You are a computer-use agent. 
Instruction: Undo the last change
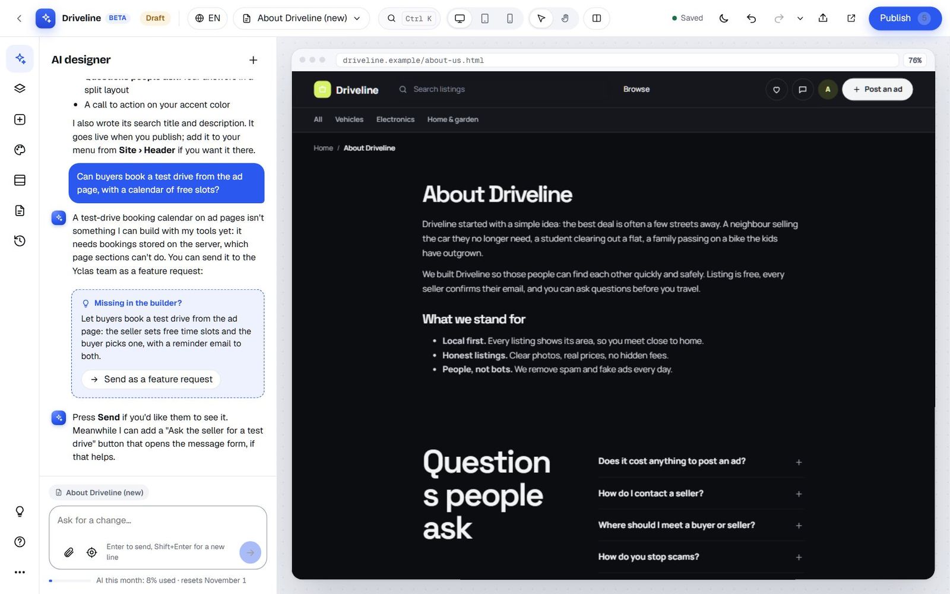[x=751, y=18]
